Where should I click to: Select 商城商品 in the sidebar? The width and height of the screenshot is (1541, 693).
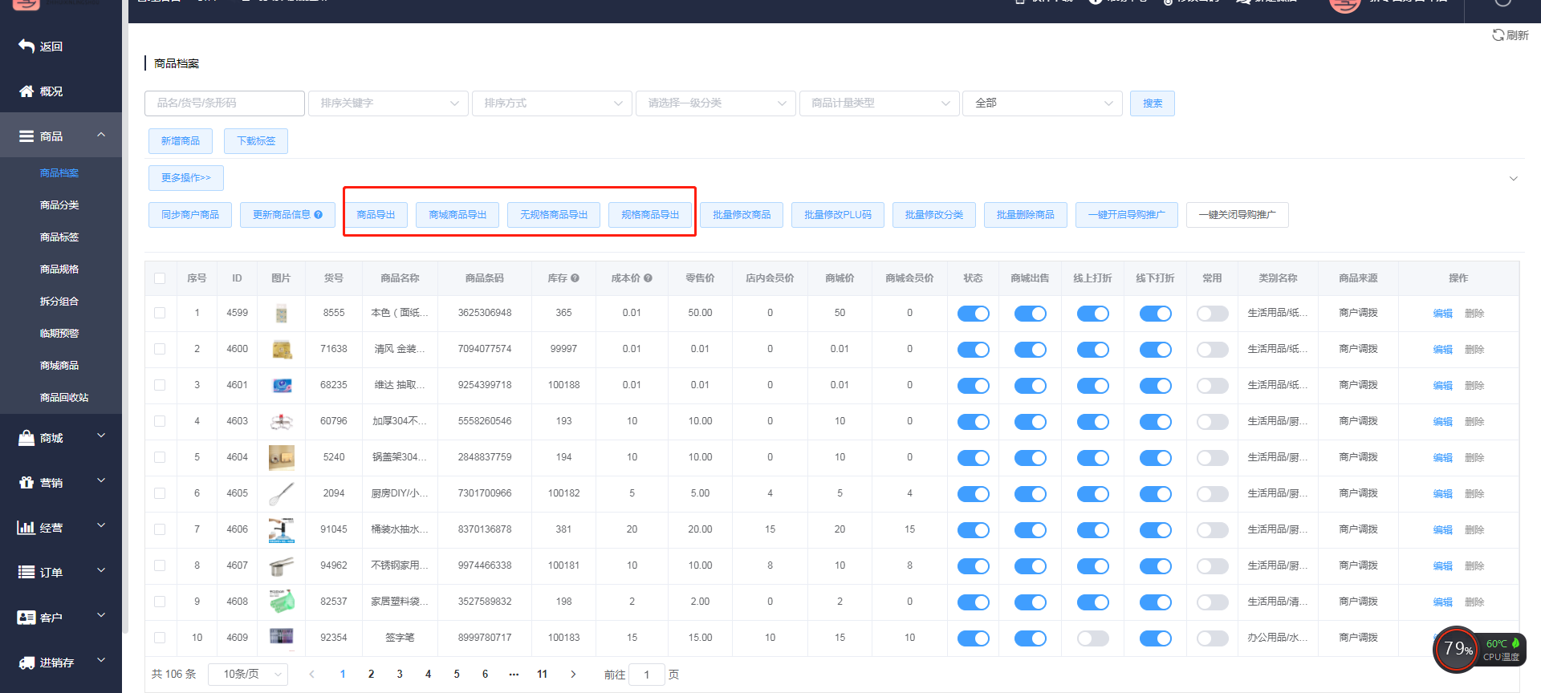59,366
